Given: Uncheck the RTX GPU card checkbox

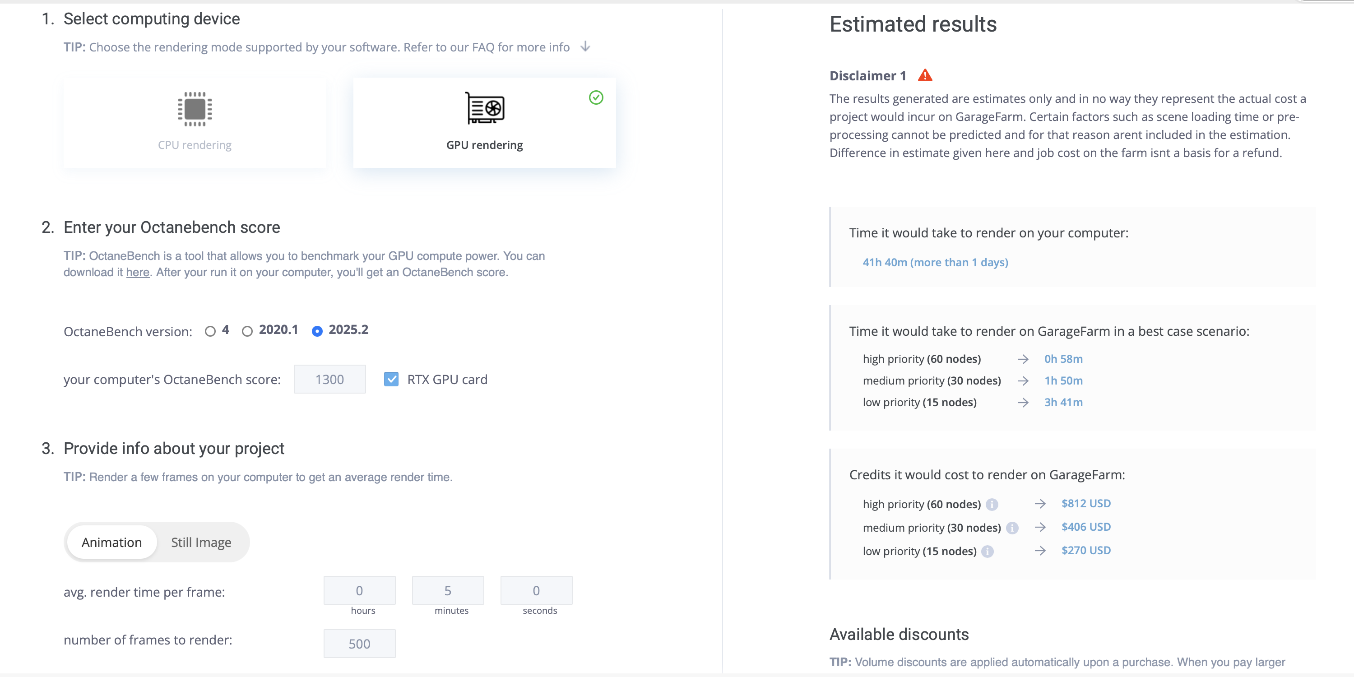Looking at the screenshot, I should click(392, 379).
